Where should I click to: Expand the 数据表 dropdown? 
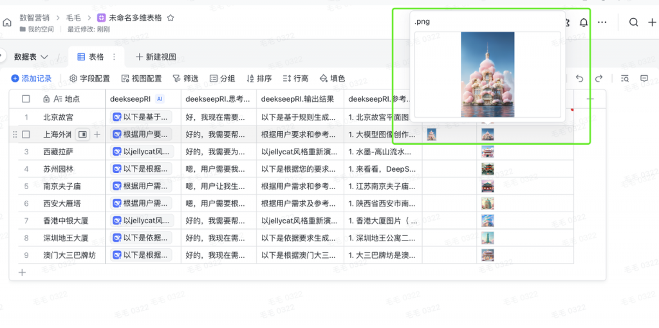point(31,57)
